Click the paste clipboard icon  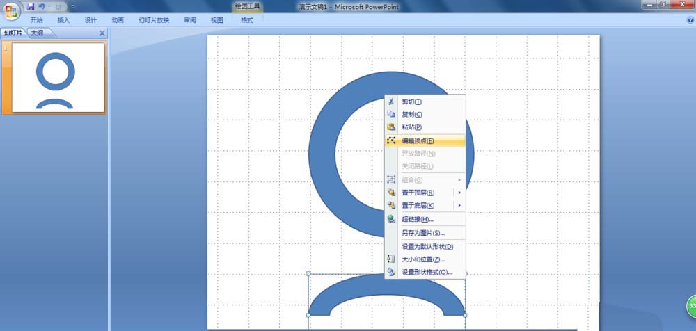pyautogui.click(x=391, y=127)
